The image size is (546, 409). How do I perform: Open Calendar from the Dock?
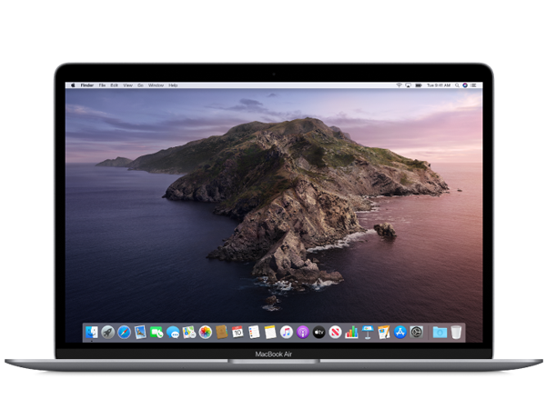[238, 332]
